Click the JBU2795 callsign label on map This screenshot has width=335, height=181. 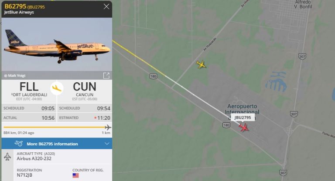tap(243, 117)
